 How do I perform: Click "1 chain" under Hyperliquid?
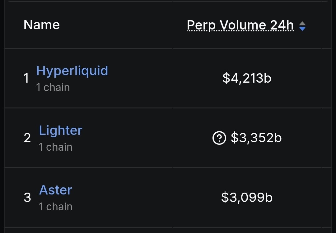[x=53, y=88]
